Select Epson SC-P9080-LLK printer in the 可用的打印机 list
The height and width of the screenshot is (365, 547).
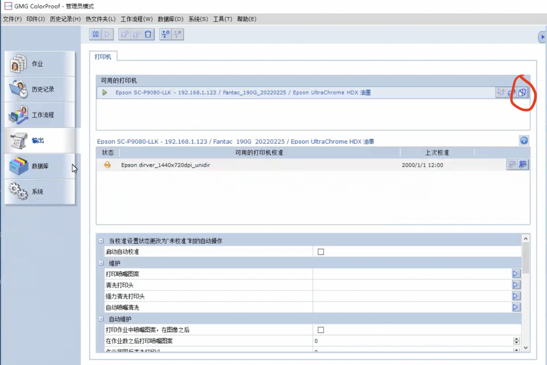point(313,92)
